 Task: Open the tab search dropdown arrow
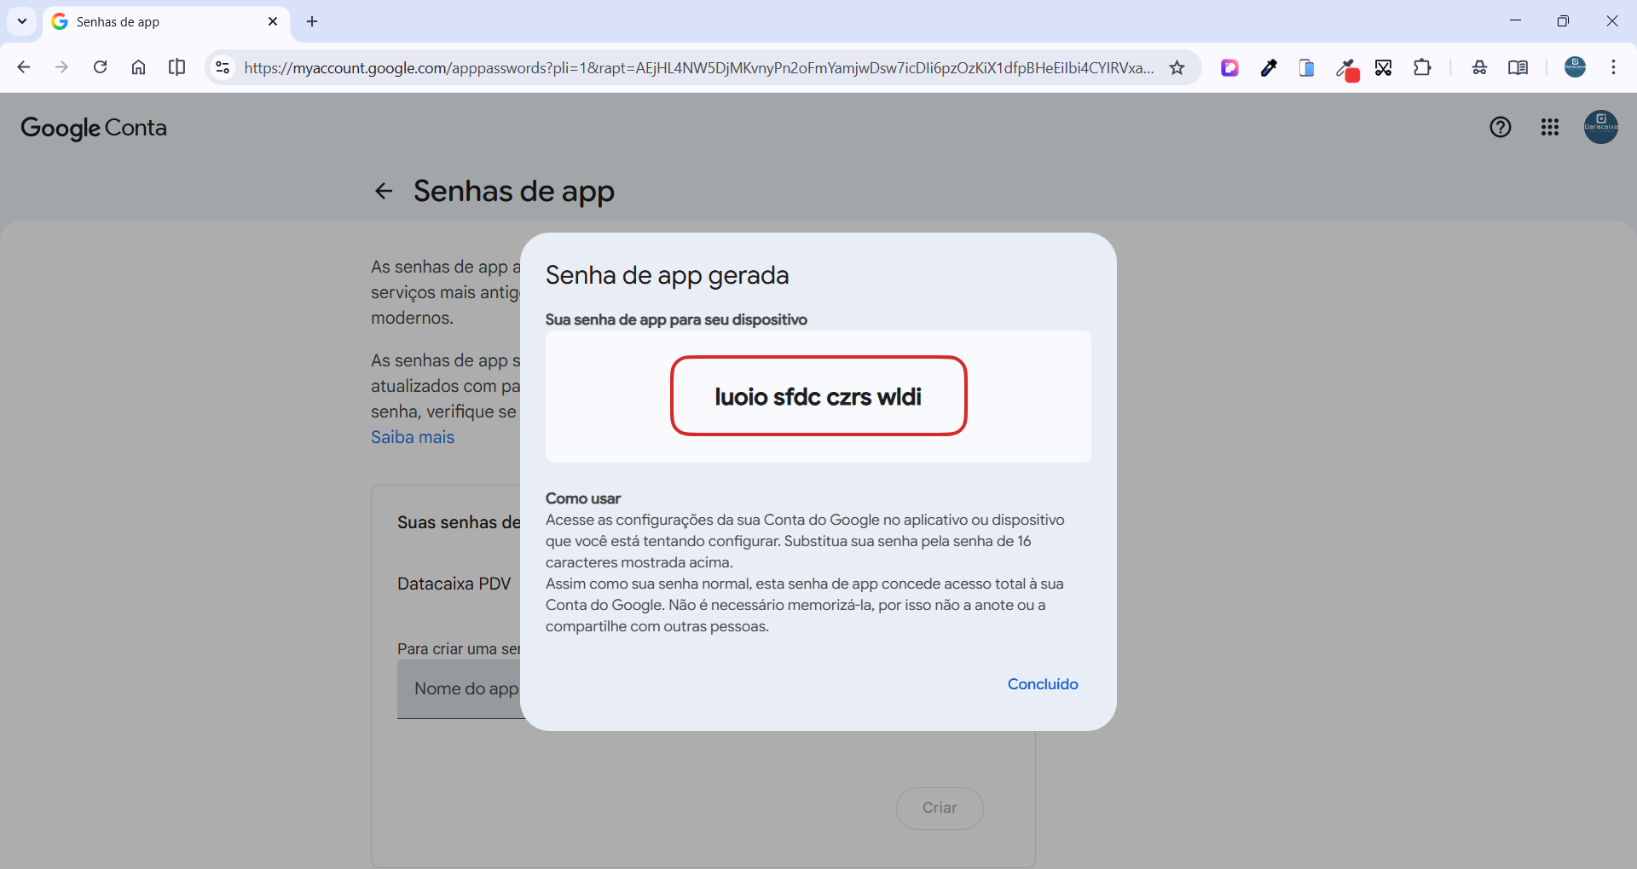pyautogui.click(x=22, y=21)
